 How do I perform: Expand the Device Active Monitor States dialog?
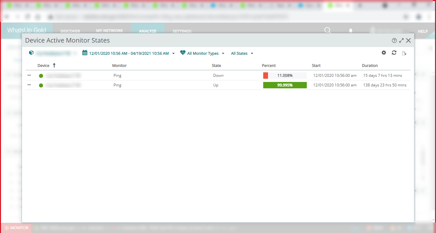[401, 40]
